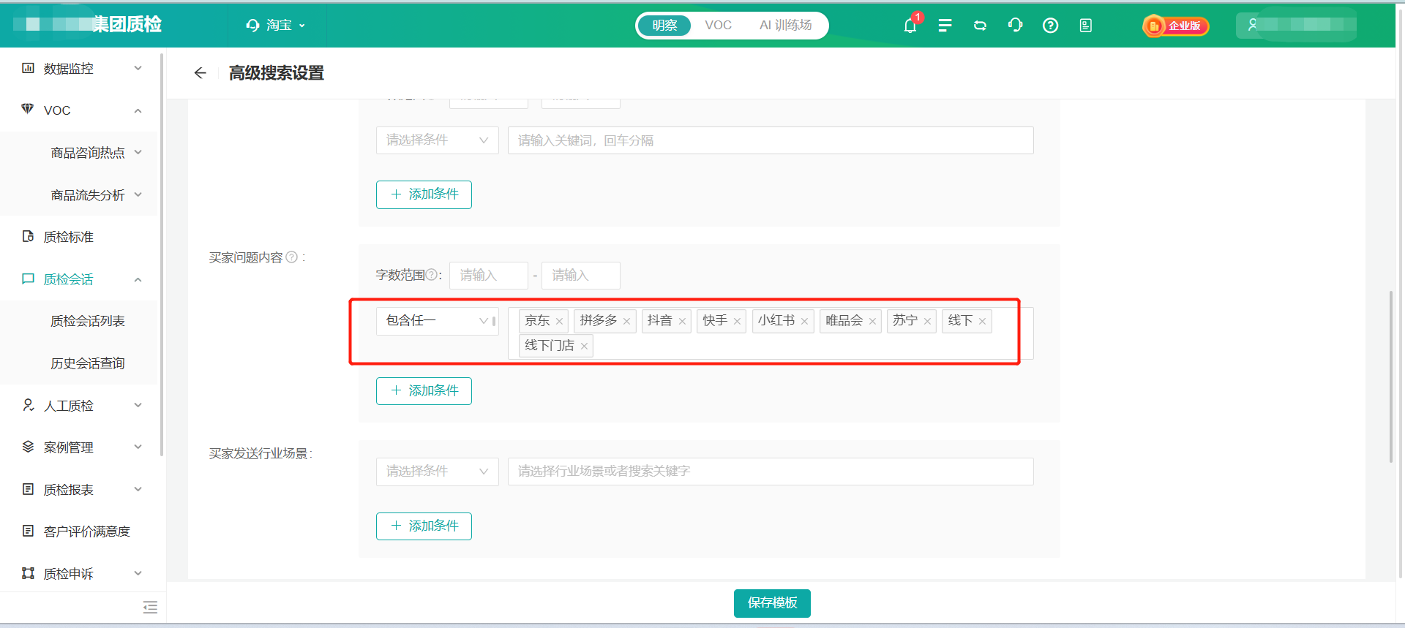Click 保存模板 button
1405x628 pixels.
(x=772, y=603)
